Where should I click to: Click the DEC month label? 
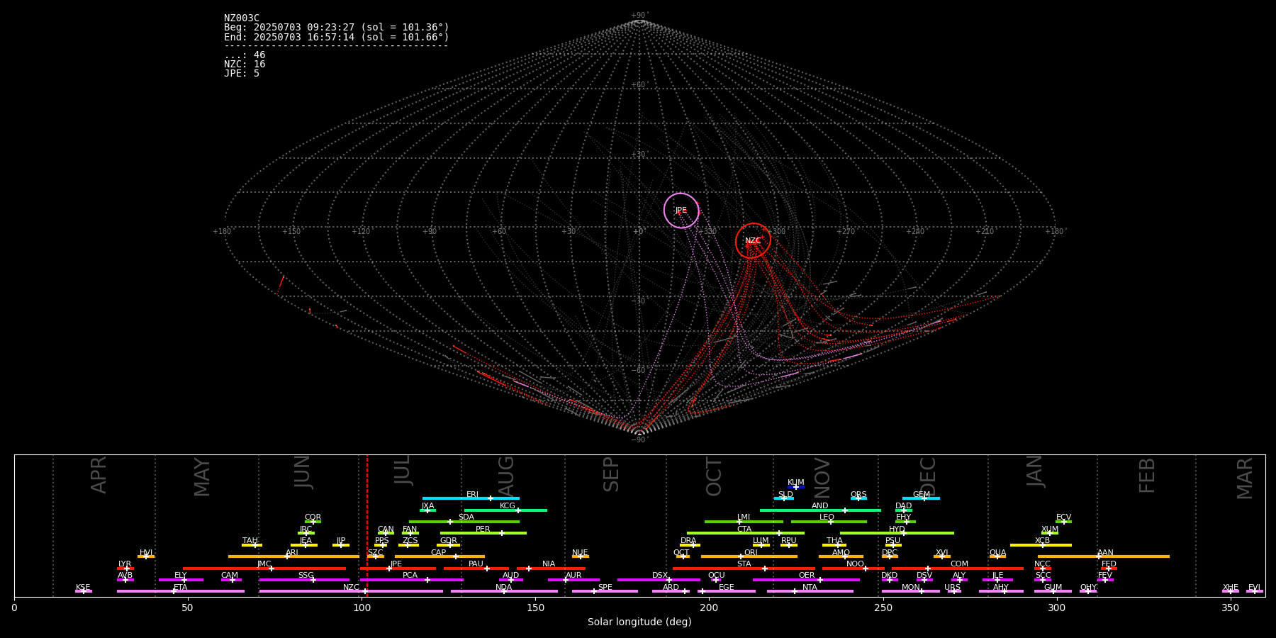[x=928, y=476]
